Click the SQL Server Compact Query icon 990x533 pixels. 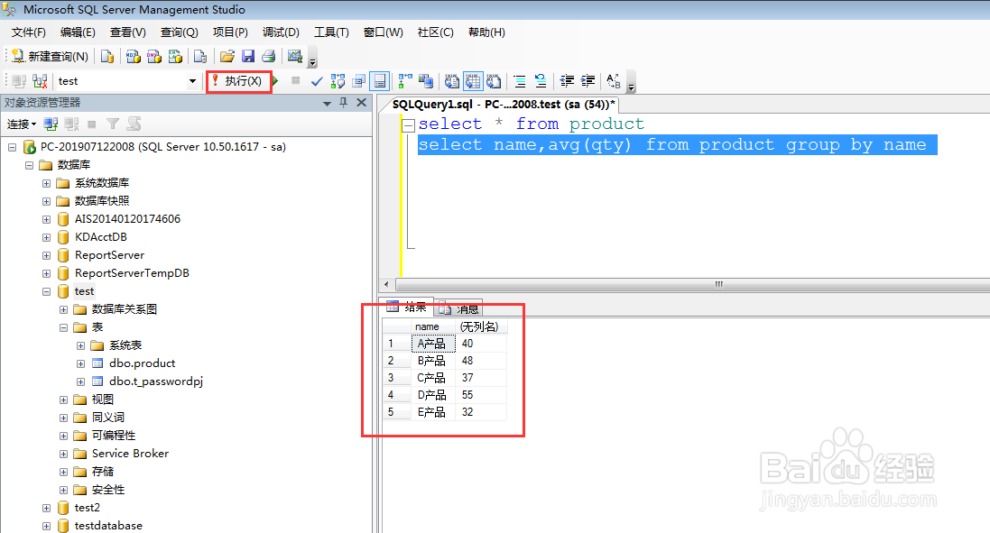[200, 56]
